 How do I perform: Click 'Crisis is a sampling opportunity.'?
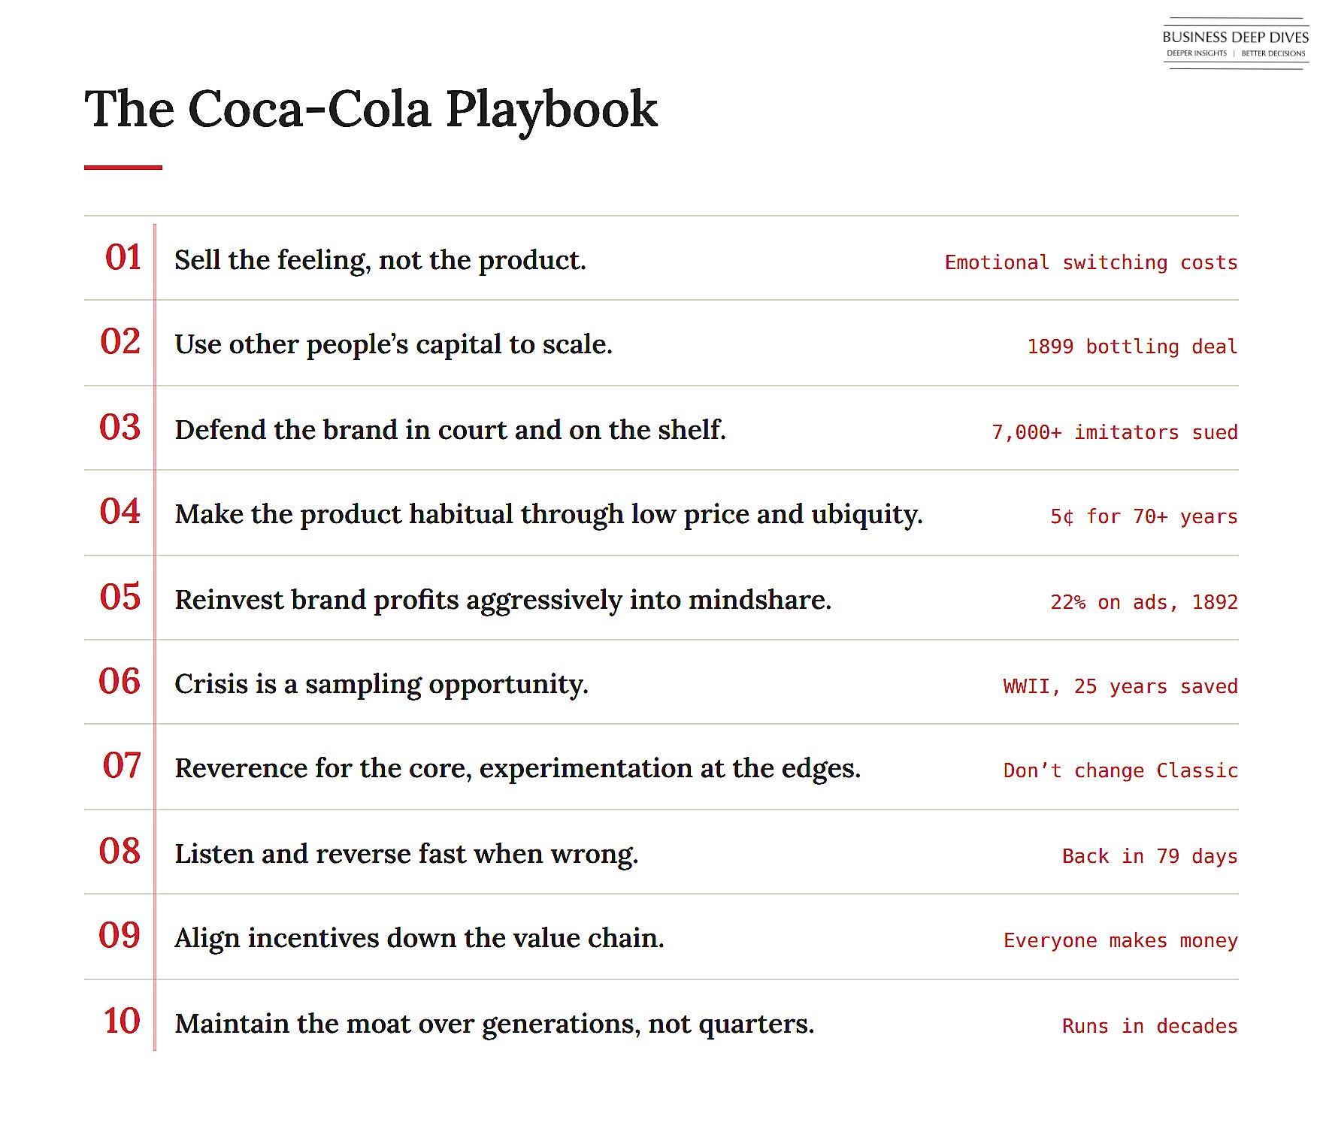[382, 684]
